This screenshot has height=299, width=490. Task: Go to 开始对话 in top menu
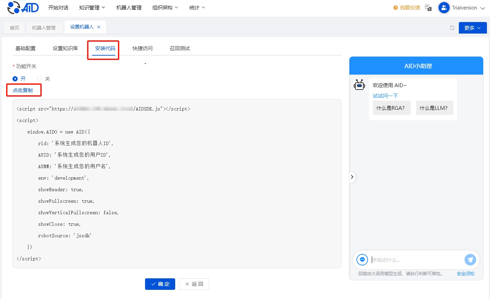coord(58,7)
